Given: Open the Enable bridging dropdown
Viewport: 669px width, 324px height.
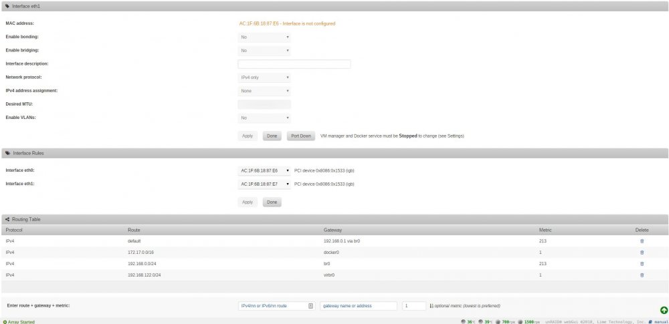Looking at the screenshot, I should pos(264,51).
